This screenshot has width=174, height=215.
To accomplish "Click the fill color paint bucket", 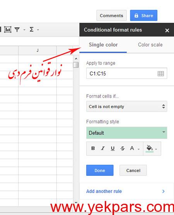I will [x=150, y=149].
